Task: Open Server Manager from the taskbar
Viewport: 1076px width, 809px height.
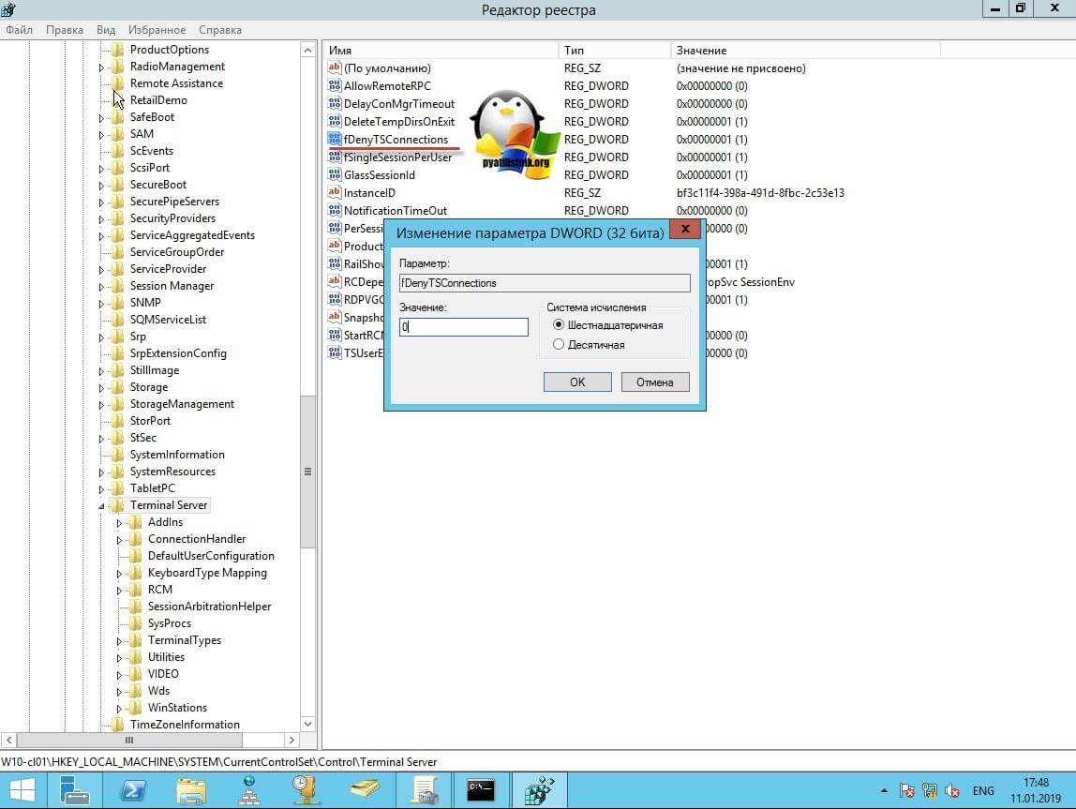Action: tap(75, 790)
